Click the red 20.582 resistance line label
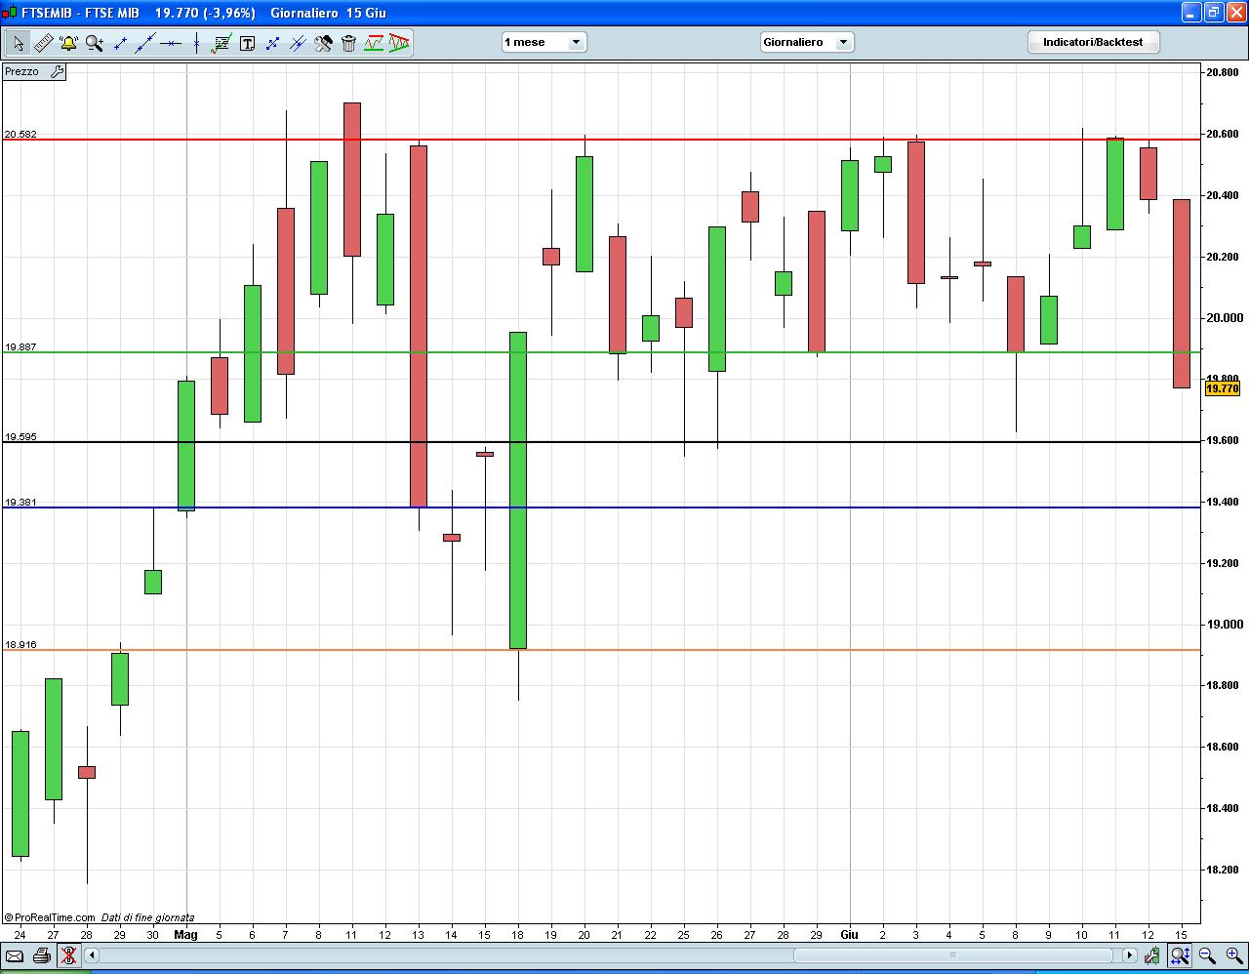The height and width of the screenshot is (974, 1249). [x=20, y=134]
